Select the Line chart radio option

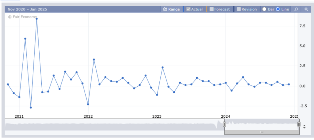(x=278, y=9)
